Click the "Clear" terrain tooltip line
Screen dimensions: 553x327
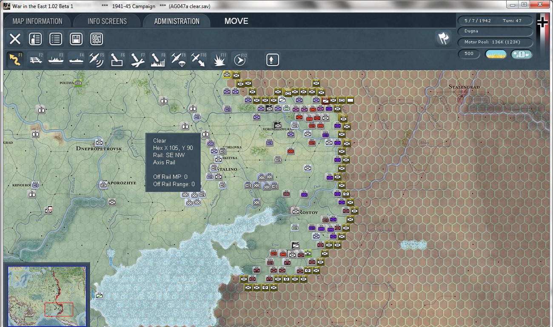[160, 141]
